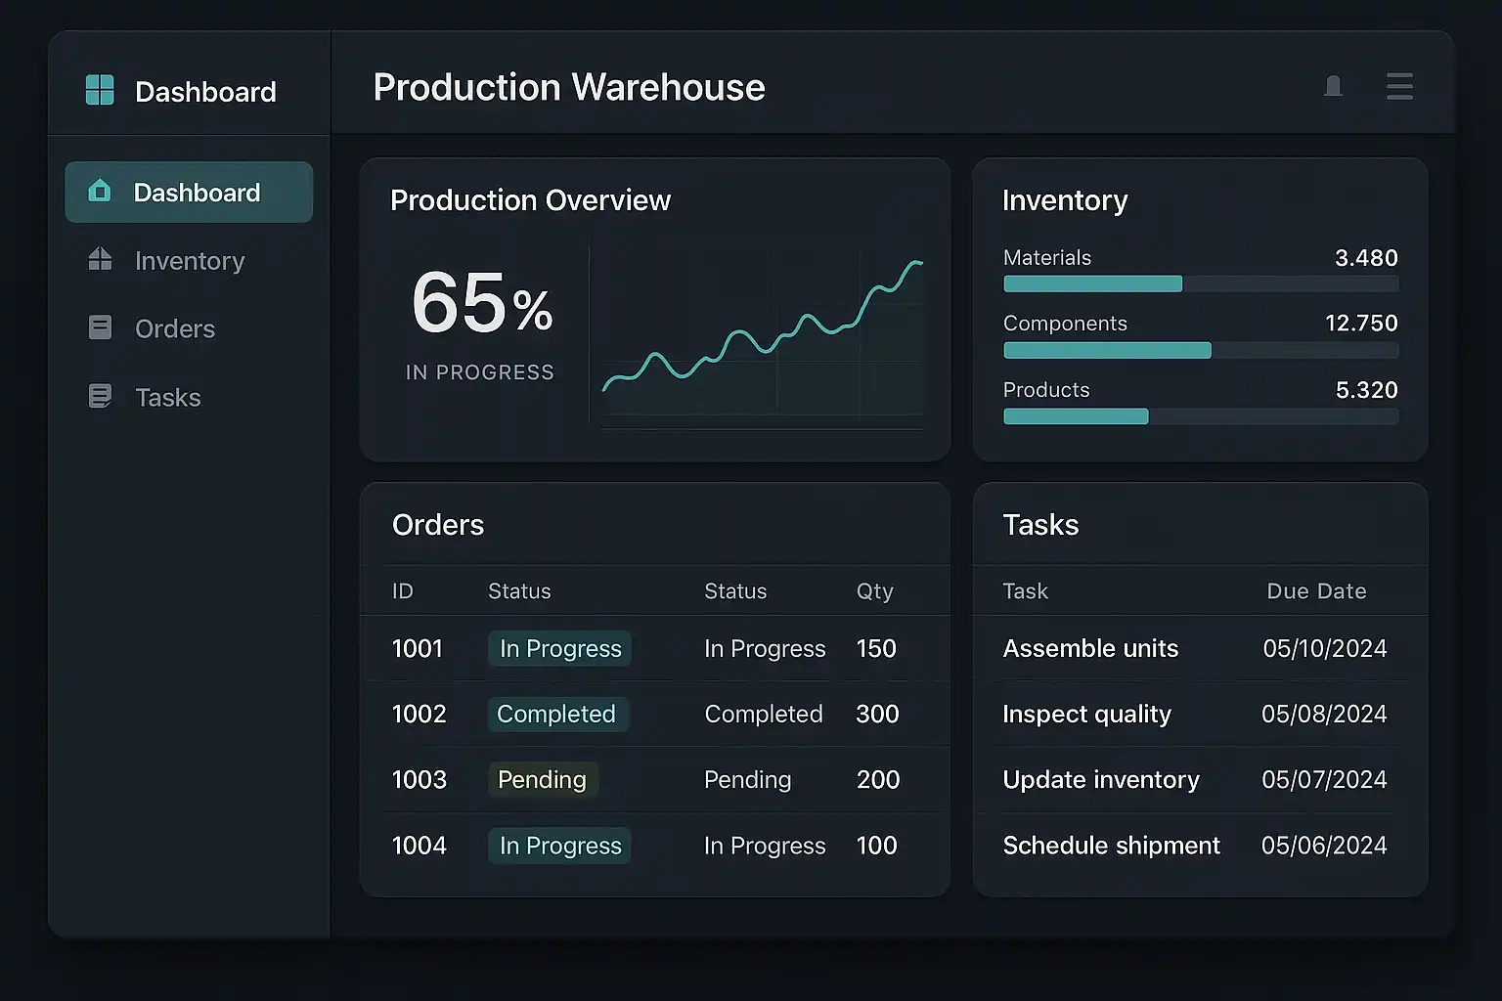Click the Tasks sidebar notes icon
Image resolution: width=1502 pixels, height=1001 pixels.
pyautogui.click(x=100, y=396)
